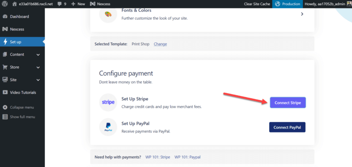Click Collapse menu text
This screenshot has height=167, width=352.
[22, 107]
